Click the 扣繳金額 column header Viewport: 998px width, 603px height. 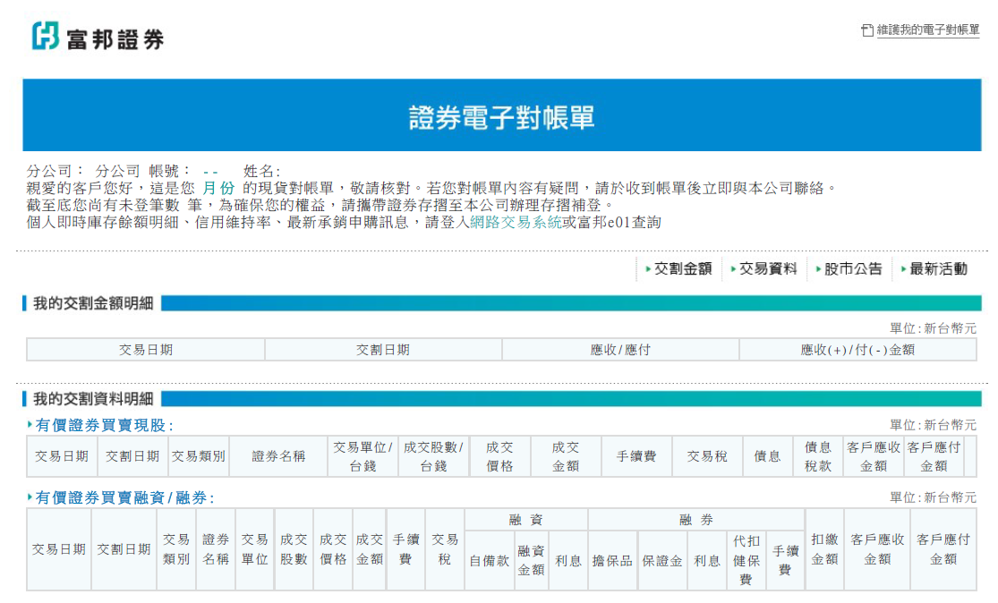(x=823, y=549)
